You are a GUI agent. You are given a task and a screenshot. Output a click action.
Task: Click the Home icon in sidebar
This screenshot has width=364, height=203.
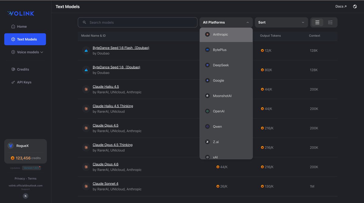(x=13, y=26)
